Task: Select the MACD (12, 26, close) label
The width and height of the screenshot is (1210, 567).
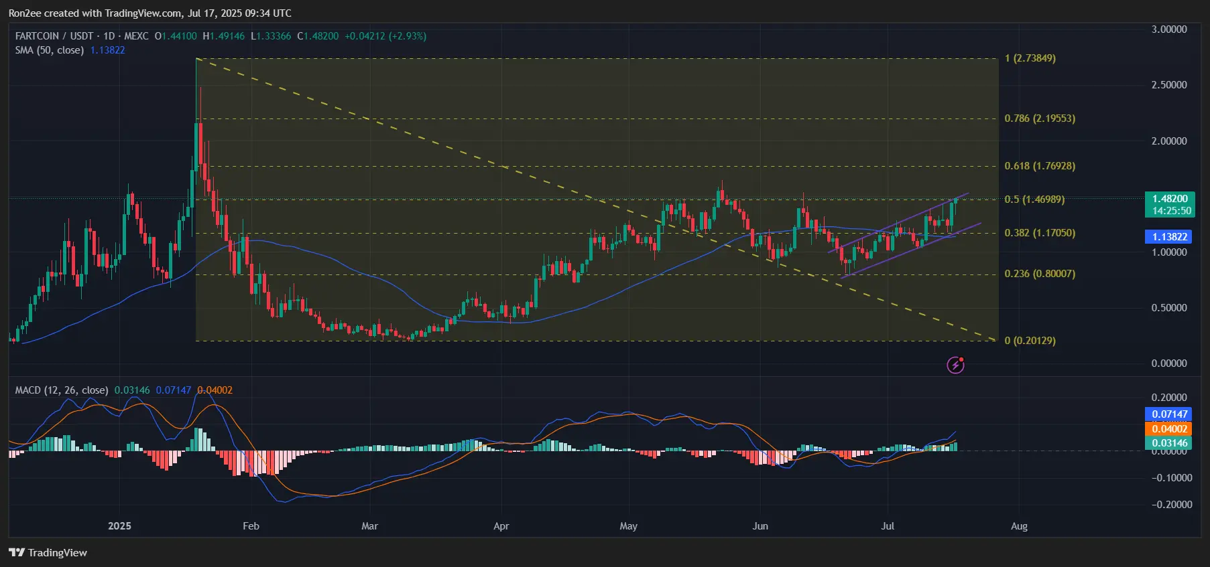Action: (x=62, y=390)
